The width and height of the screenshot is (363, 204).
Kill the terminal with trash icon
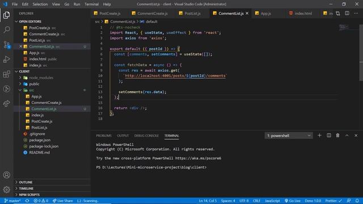(x=338, y=135)
